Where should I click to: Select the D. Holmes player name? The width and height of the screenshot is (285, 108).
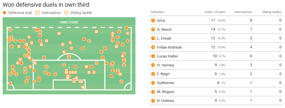(x=165, y=101)
